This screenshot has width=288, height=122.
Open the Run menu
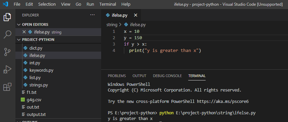90,4
